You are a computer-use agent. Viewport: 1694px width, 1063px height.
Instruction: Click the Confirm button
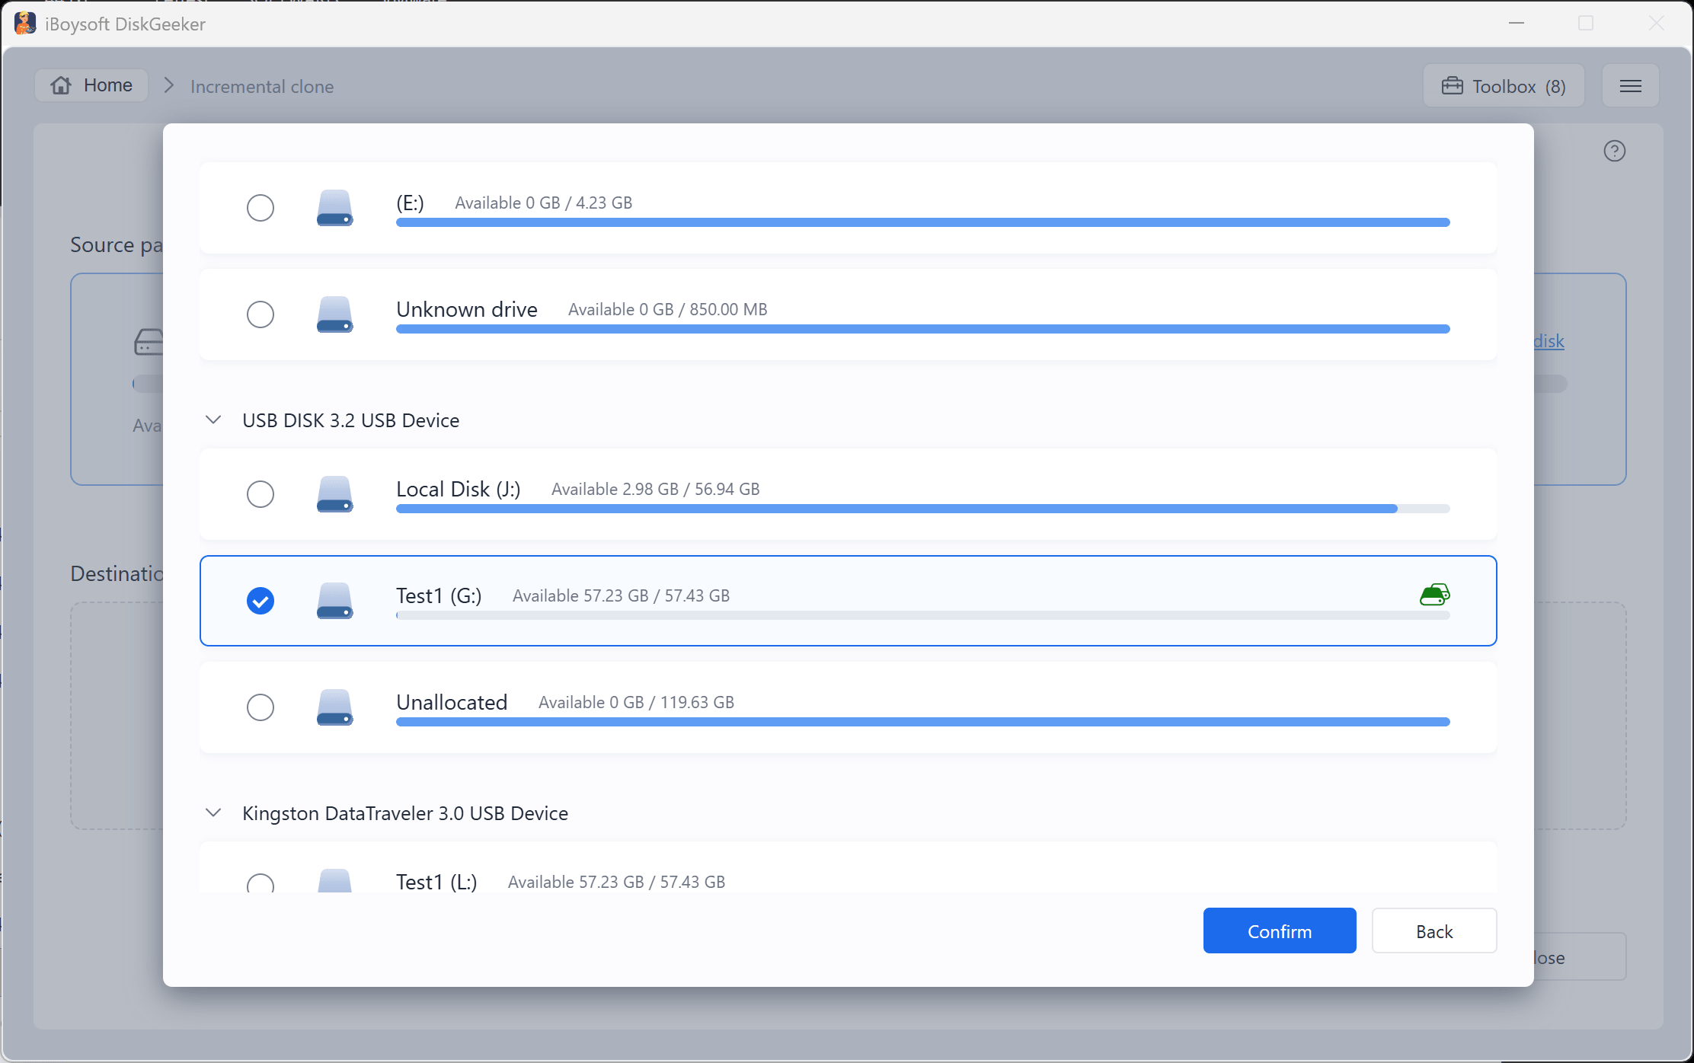1280,931
